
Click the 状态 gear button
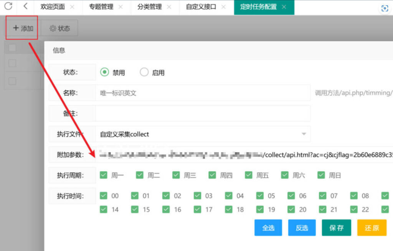tap(59, 28)
